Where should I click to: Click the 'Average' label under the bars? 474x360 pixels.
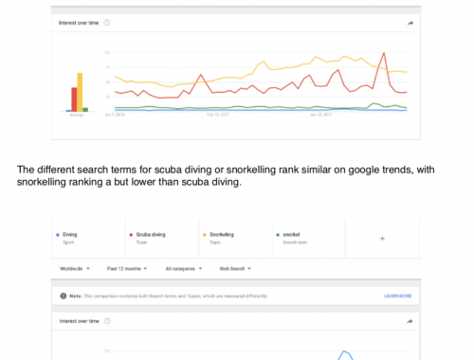[x=77, y=116]
